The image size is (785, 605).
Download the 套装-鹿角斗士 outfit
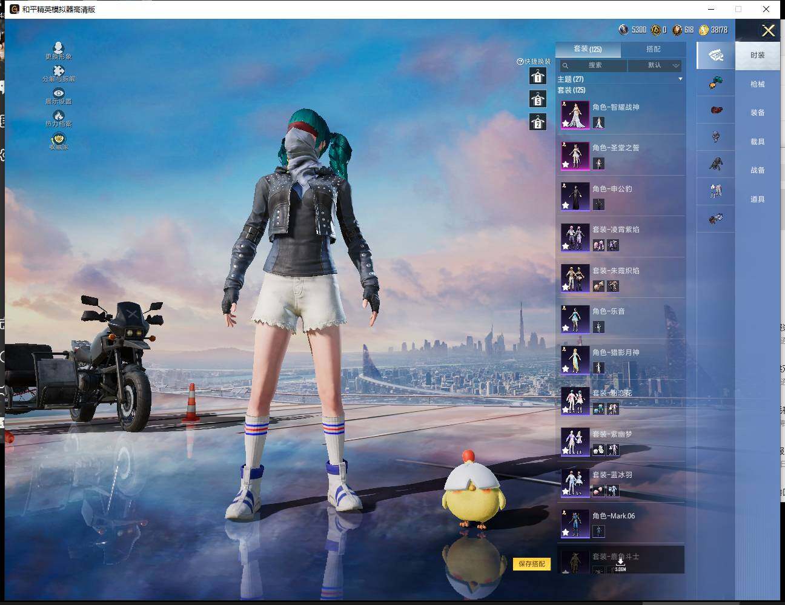(620, 564)
